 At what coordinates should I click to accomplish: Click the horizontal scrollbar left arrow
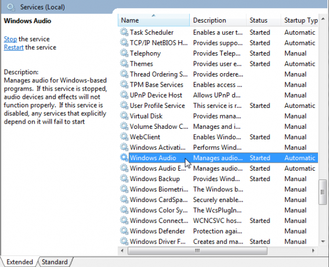point(122,250)
